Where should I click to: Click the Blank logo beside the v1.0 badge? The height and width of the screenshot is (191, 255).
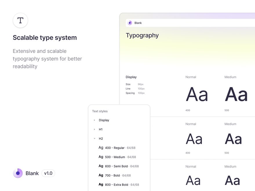pyautogui.click(x=18, y=173)
